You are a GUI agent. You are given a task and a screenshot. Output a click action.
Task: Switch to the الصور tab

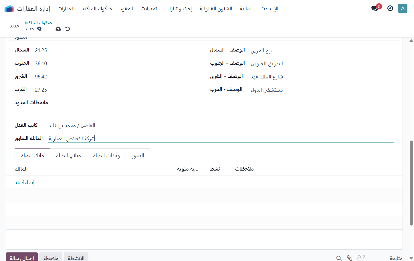pyautogui.click(x=138, y=155)
